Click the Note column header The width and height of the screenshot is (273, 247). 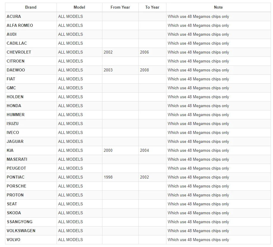point(218,7)
